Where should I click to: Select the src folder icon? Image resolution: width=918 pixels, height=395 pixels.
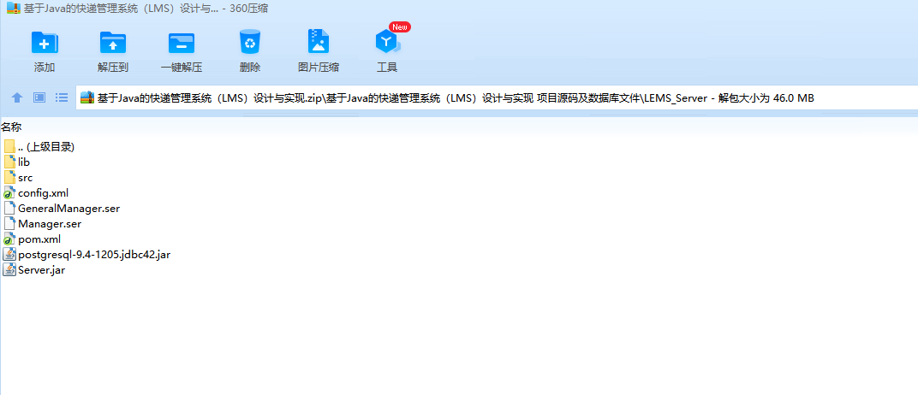tap(9, 177)
